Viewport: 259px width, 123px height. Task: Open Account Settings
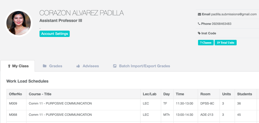[55, 34]
